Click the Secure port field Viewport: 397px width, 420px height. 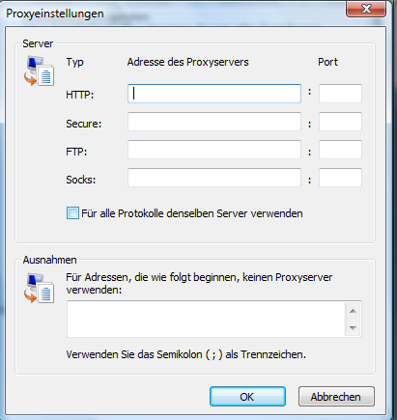click(x=340, y=122)
